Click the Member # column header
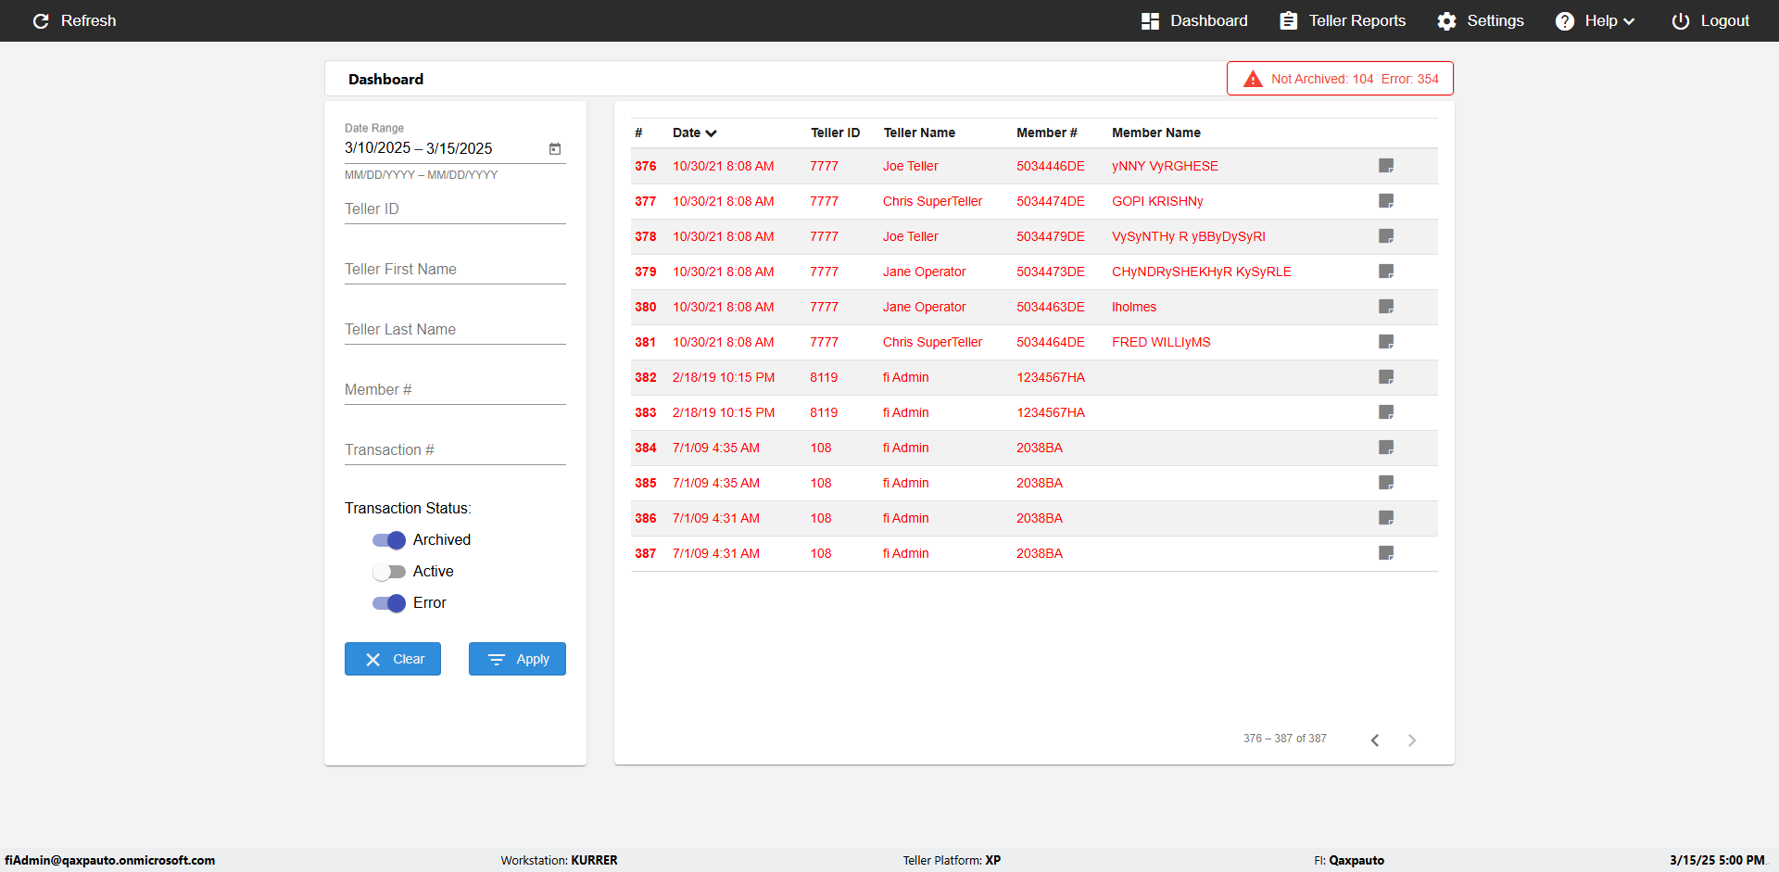The image size is (1779, 872). [1047, 133]
